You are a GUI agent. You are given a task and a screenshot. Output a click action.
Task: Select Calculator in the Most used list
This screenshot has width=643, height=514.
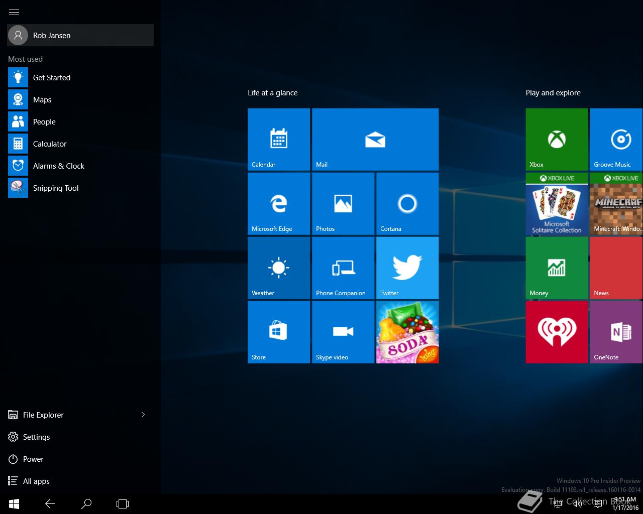point(49,144)
